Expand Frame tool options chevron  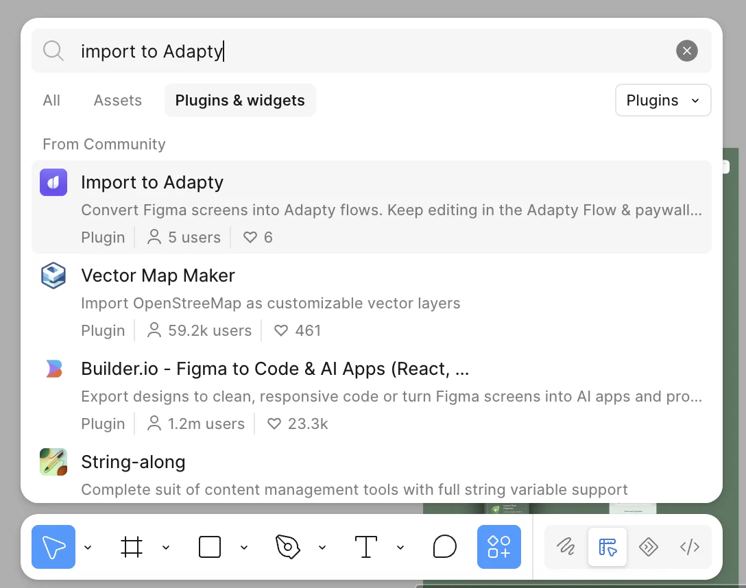coord(165,547)
